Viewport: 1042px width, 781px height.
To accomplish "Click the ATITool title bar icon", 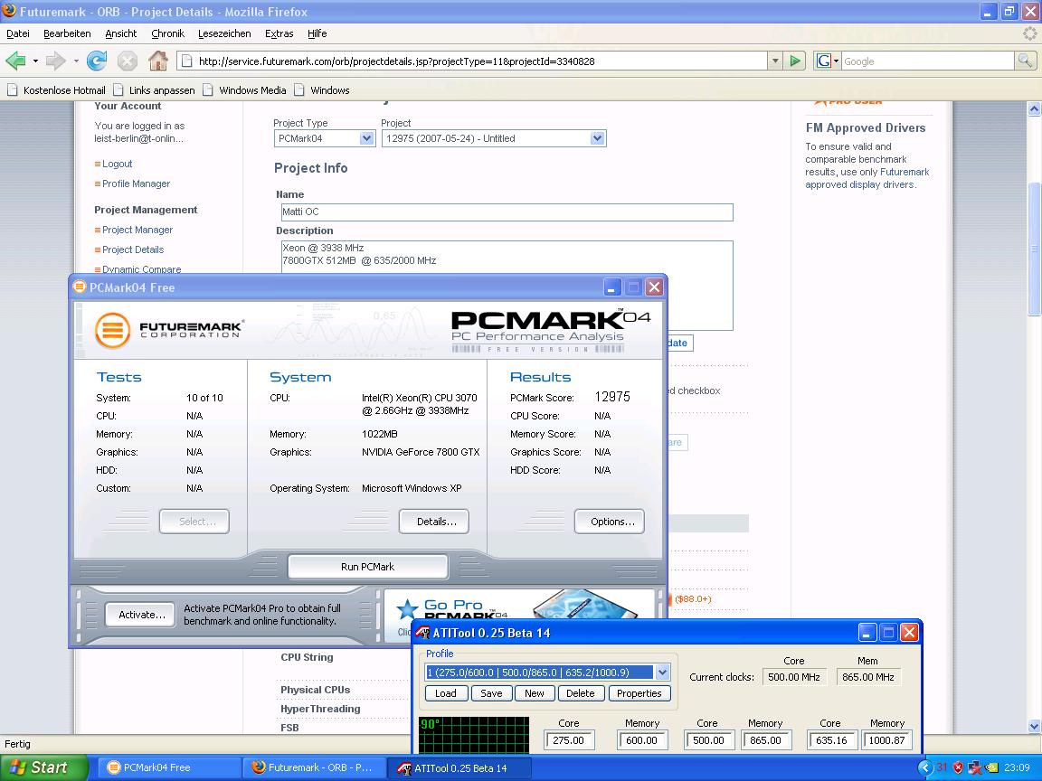I will (422, 632).
